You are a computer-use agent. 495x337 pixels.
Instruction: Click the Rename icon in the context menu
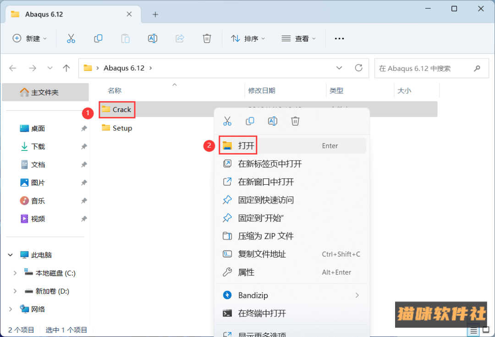(272, 121)
